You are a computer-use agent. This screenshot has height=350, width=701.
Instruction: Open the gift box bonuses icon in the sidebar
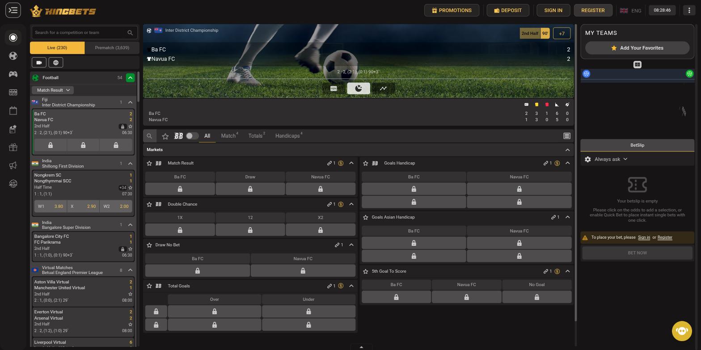point(13,147)
